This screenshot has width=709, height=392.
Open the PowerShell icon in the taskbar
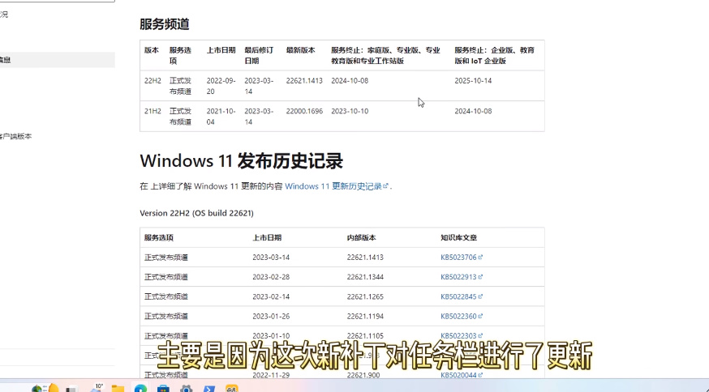[209, 390]
